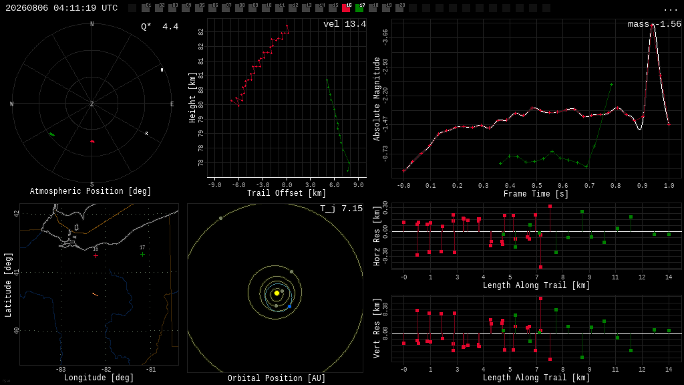Select station slot 20 box

pyautogui.click(x=399, y=7)
